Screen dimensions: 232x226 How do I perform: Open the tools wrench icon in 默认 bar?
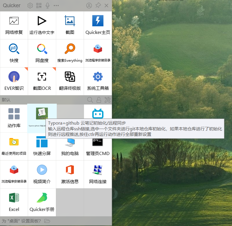point(107,100)
